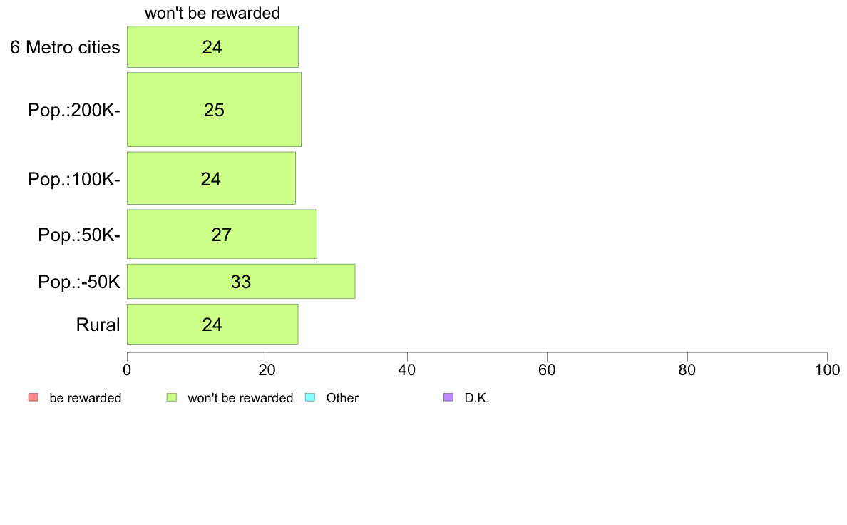The image size is (847, 525).
Task: Click the won't be rewarded chart title
Action: click(212, 13)
